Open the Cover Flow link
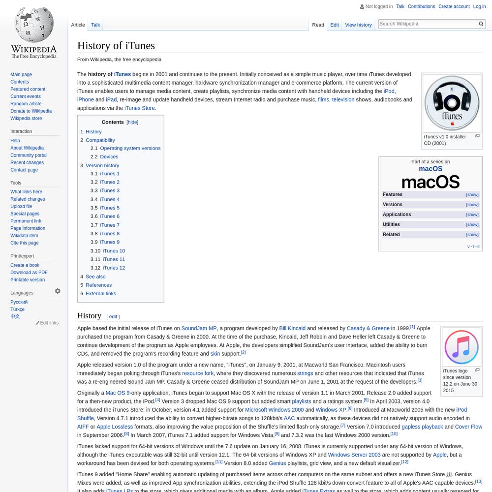The height and width of the screenshot is (492, 492). (468, 427)
